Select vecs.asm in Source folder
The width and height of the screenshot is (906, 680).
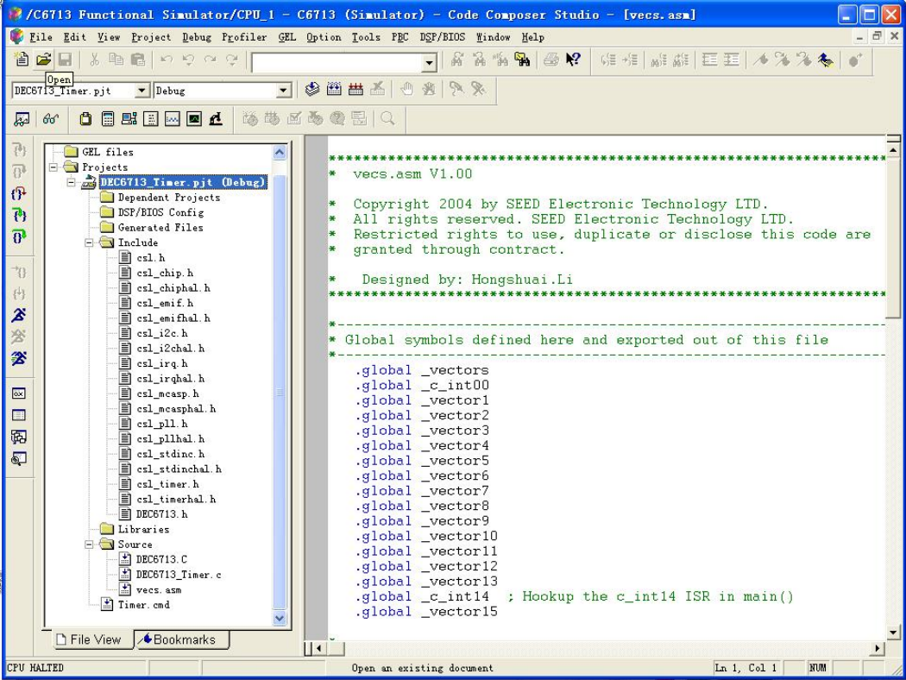(x=158, y=590)
